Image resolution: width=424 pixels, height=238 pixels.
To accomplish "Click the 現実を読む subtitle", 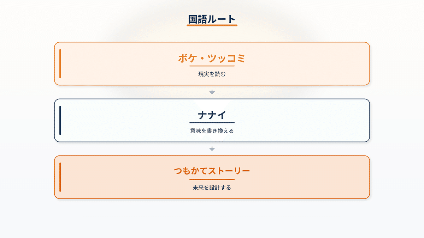I will tap(212, 74).
